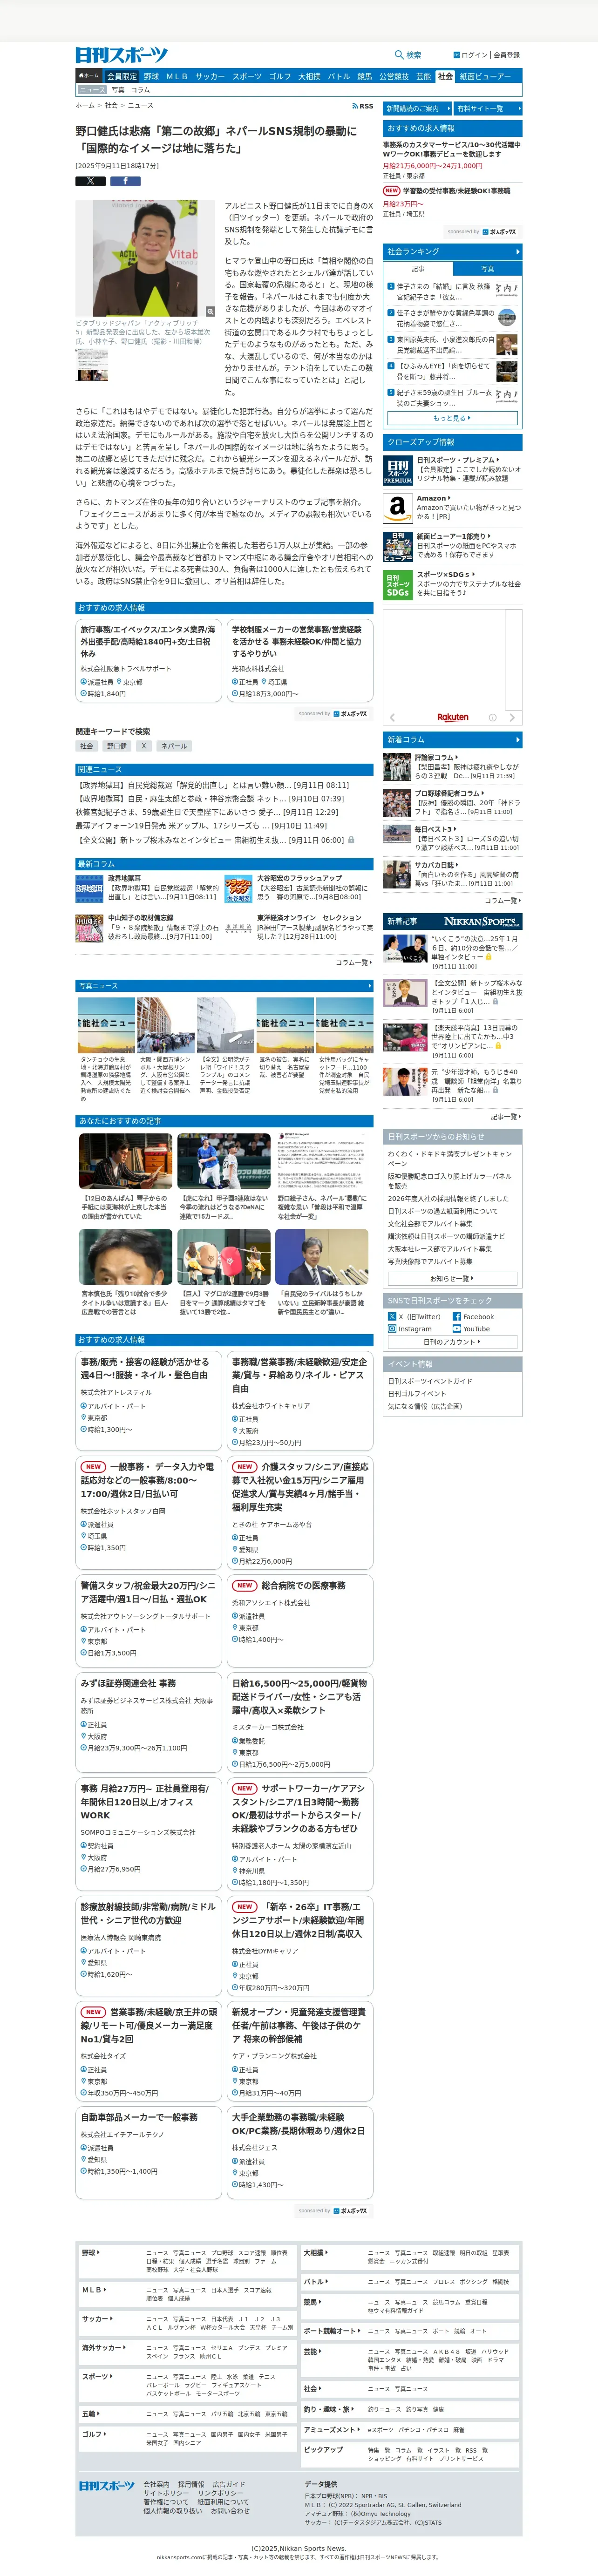Viewport: 598px width, 2576px height.
Task: Click the 野口健 keyword tag
Action: pyautogui.click(x=117, y=746)
